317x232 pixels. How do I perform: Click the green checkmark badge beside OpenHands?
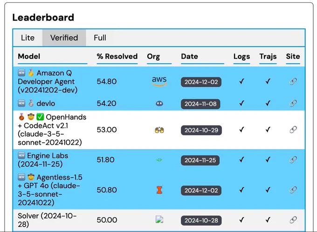click(x=40, y=117)
